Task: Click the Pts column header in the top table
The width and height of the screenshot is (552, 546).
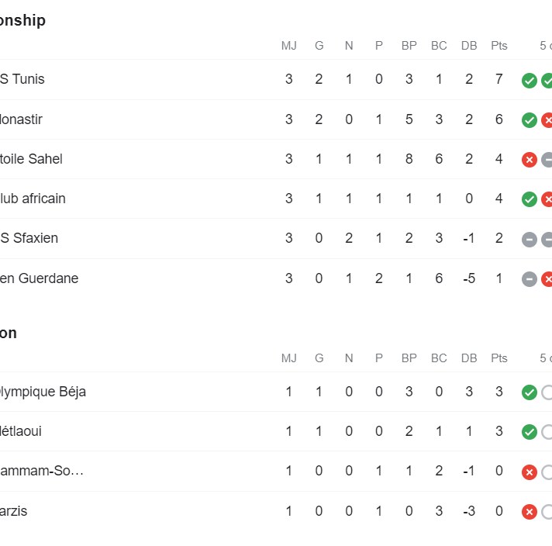Action: (499, 46)
